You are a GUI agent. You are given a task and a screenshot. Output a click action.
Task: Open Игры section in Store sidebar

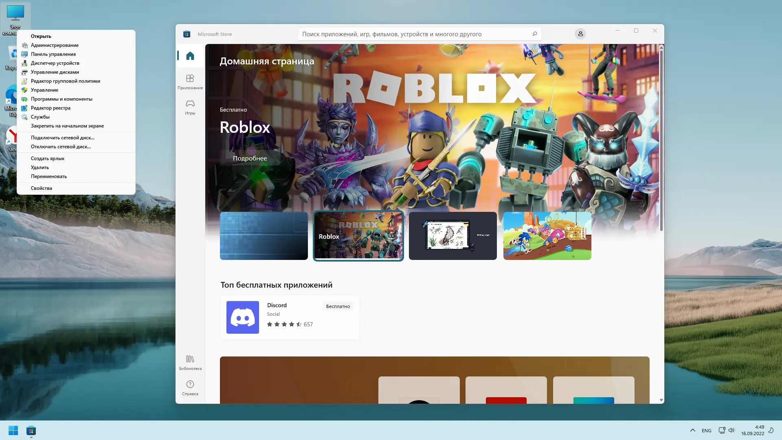(190, 107)
